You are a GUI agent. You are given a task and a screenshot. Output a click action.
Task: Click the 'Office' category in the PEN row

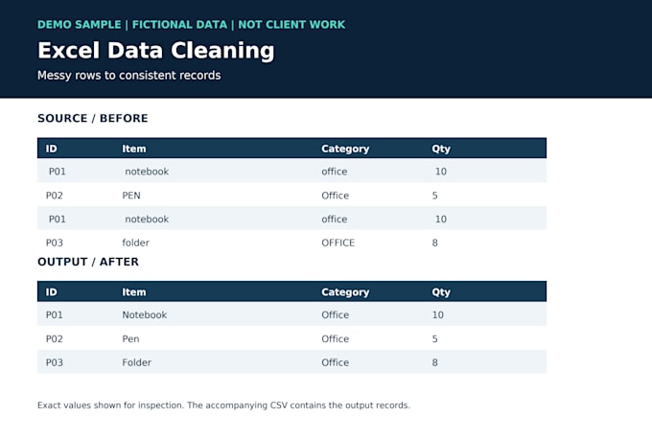coord(336,196)
